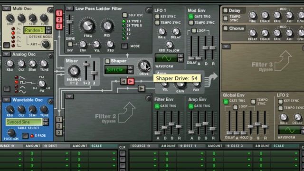Click the Chorus Delay knob
This screenshot has width=304, height=171.
click(x=252, y=33)
